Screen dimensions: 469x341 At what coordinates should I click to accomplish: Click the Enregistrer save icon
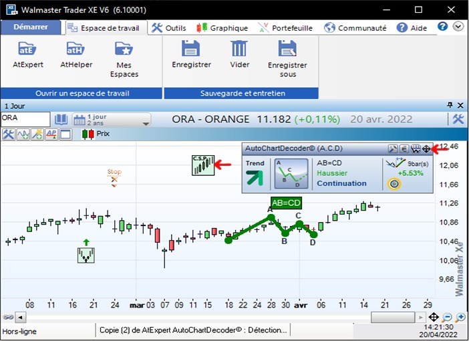pyautogui.click(x=191, y=48)
